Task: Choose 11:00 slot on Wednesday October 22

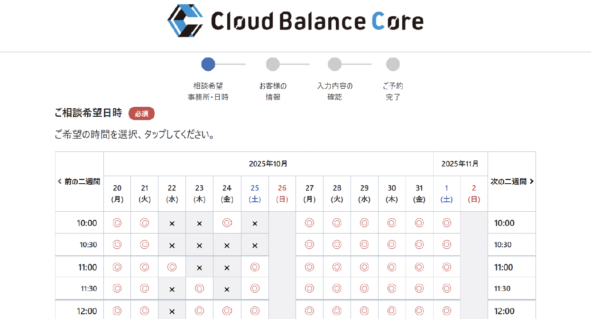Action: point(172,267)
